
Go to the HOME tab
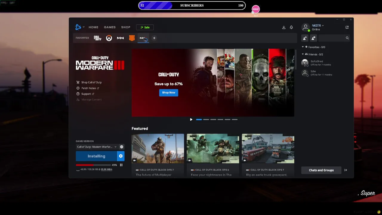(x=93, y=27)
